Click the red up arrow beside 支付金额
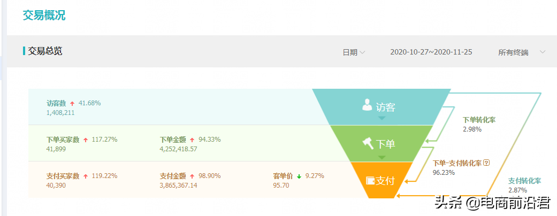The height and width of the screenshot is (216, 557). point(192,176)
